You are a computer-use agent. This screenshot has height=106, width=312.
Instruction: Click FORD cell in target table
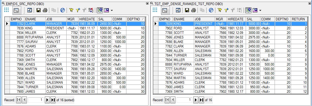(183, 28)
